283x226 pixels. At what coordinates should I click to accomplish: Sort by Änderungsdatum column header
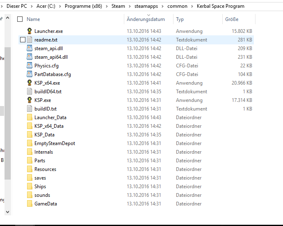[x=146, y=19]
